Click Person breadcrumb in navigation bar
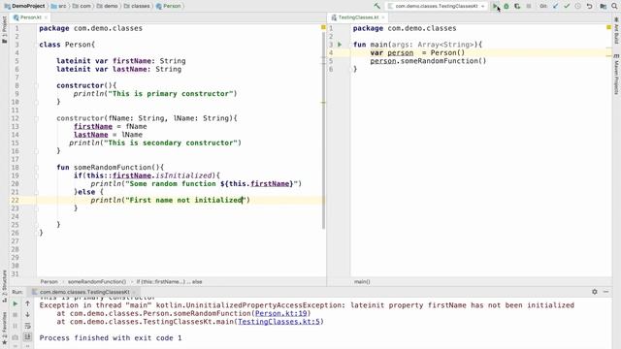The image size is (621, 349). click(x=169, y=6)
